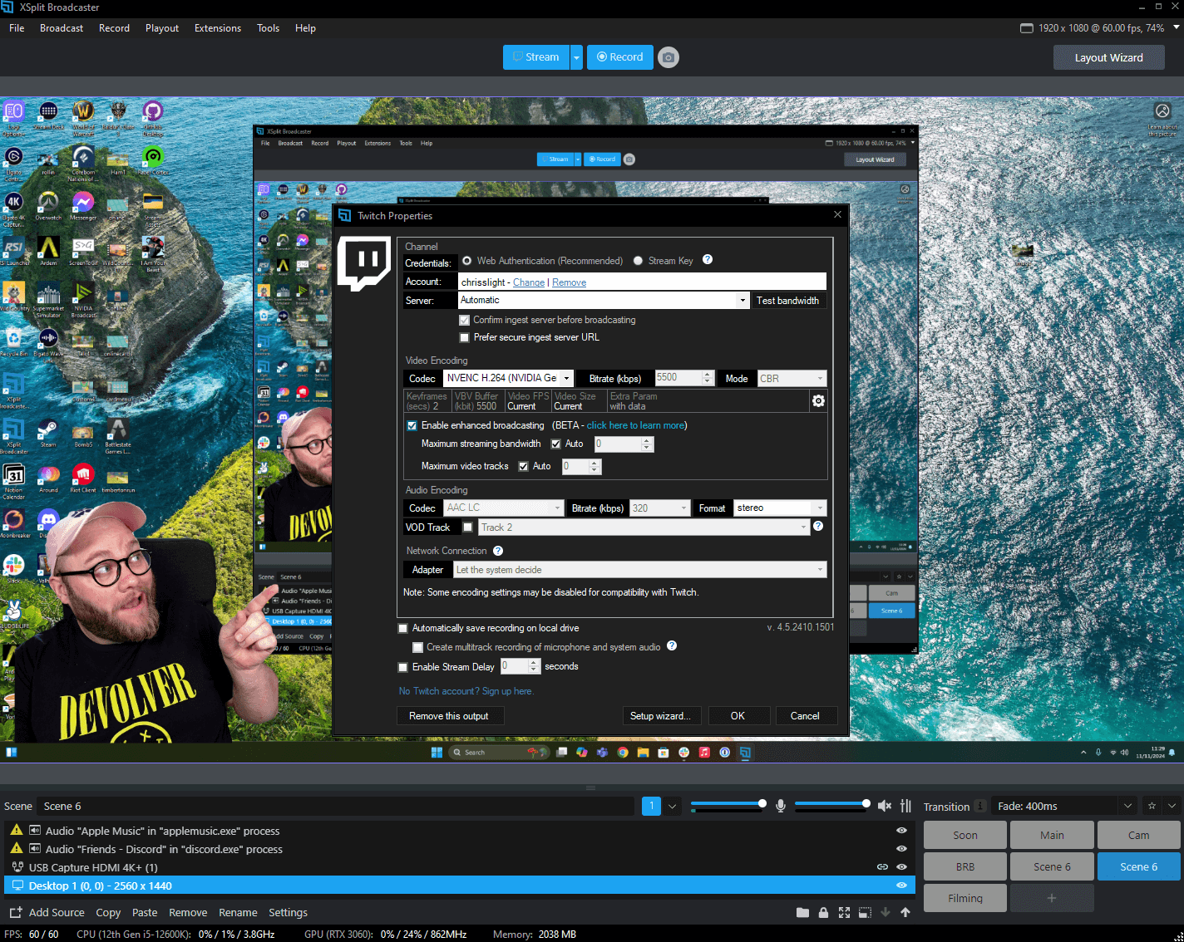
Task: Click the GitHub Desktop shortcut icon
Action: point(152,115)
